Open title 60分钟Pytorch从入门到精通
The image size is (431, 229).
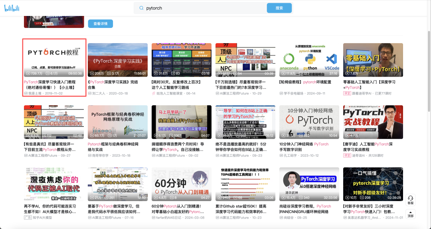(178, 209)
